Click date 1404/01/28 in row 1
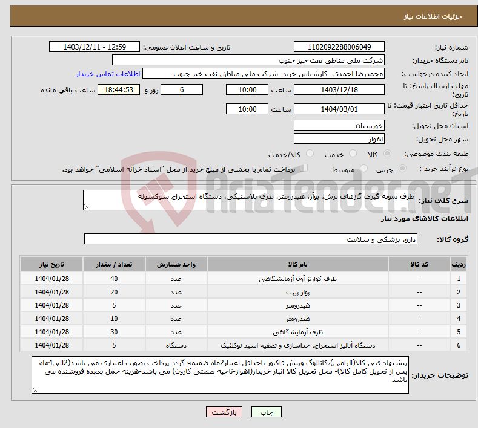478x428 pixels. click(52, 279)
